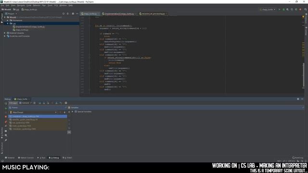Click the Debug bug icon in toolbar
308x173 pixels.
(x=283, y=10)
